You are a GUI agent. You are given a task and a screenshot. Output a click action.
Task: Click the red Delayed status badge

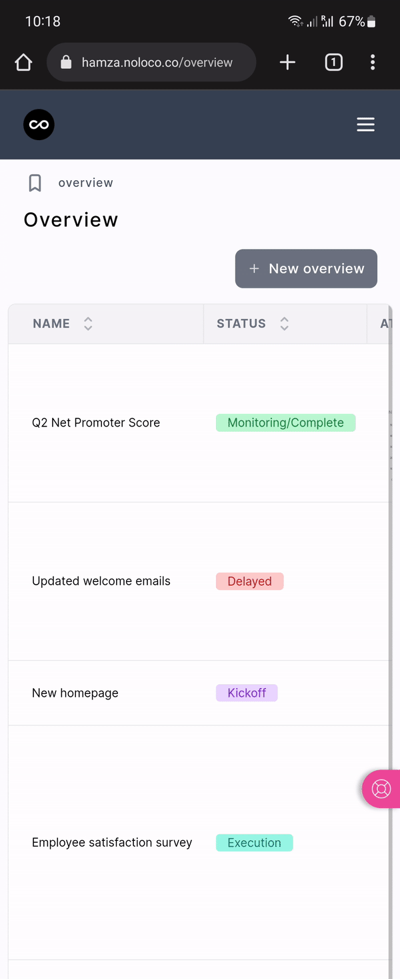point(249,581)
